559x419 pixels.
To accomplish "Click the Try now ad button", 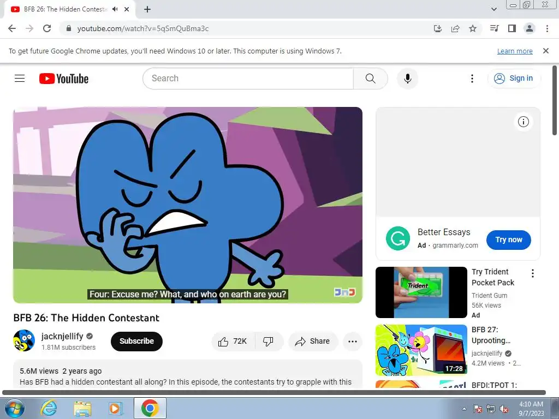I will click(508, 240).
